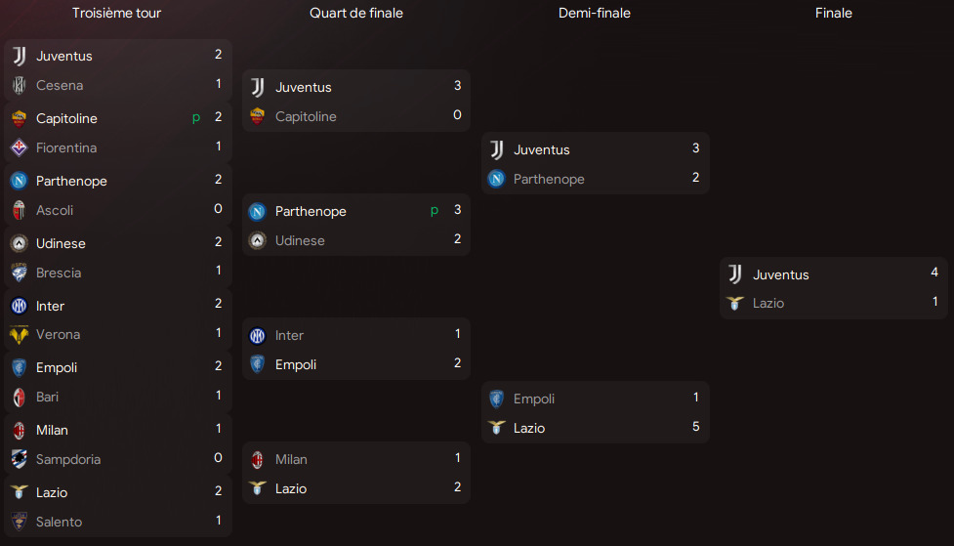Select Empoli team name in Demi-finale
This screenshot has width=954, height=546.
[x=534, y=399]
